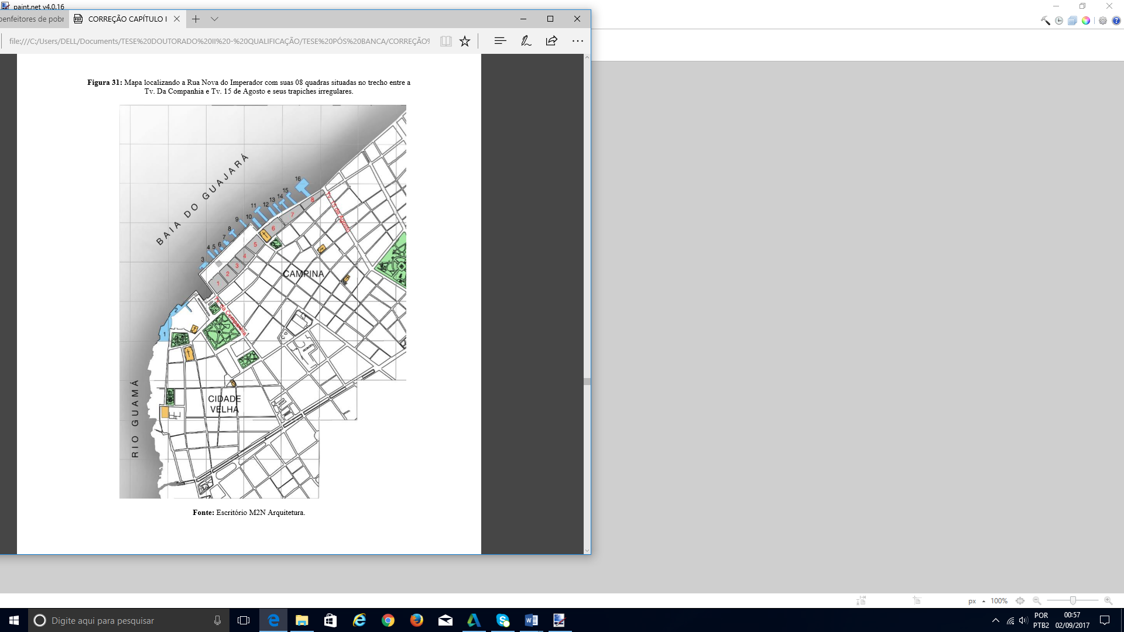Show hidden system tray icons chevron

[996, 620]
